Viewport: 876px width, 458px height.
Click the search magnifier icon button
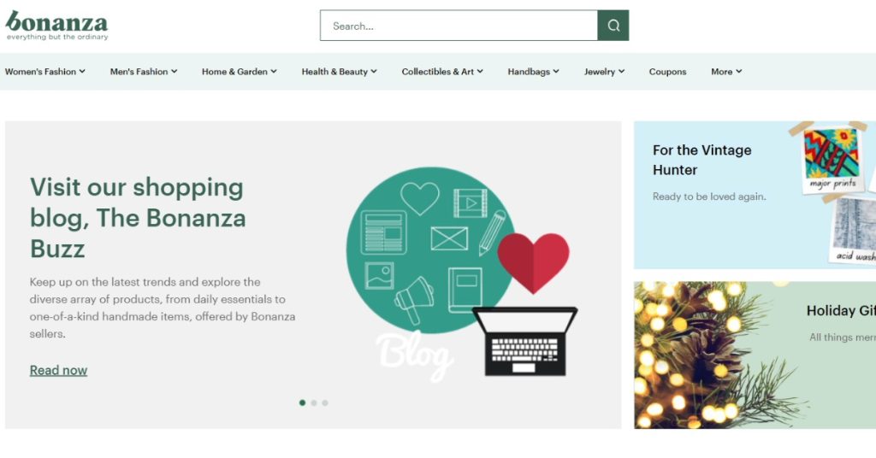[x=613, y=26]
